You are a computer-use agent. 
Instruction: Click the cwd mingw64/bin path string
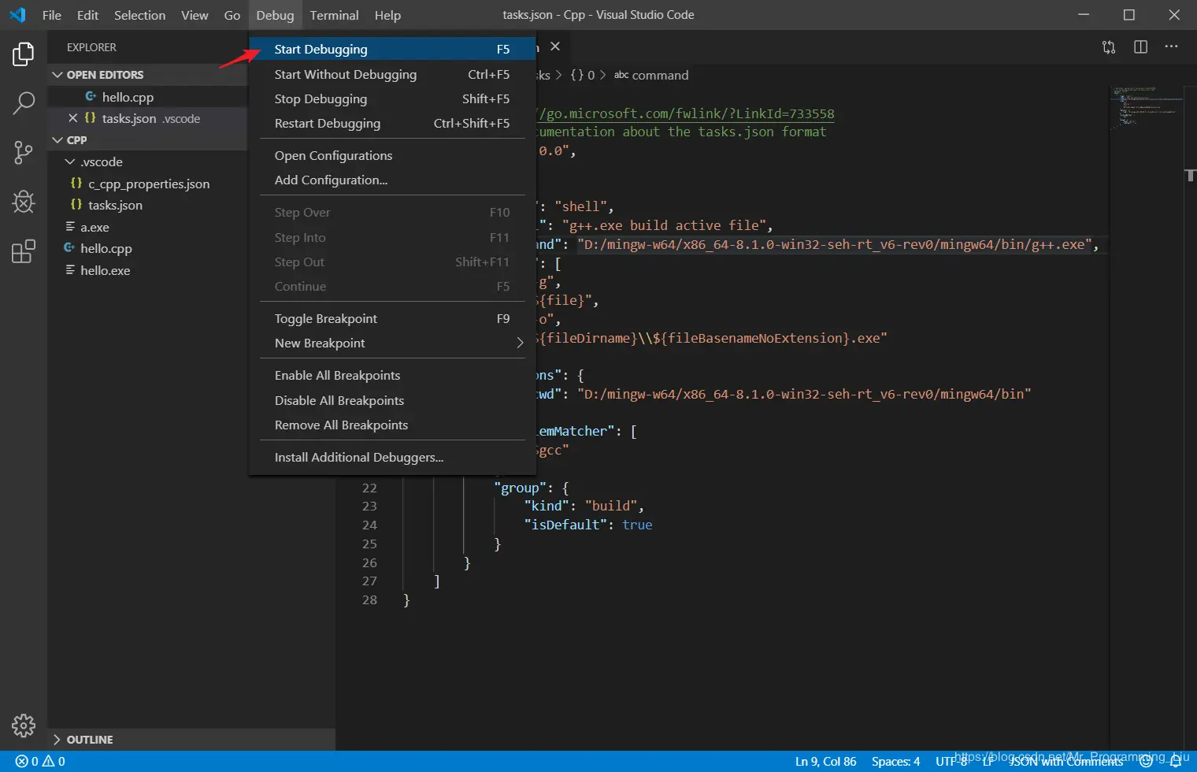[x=804, y=394]
